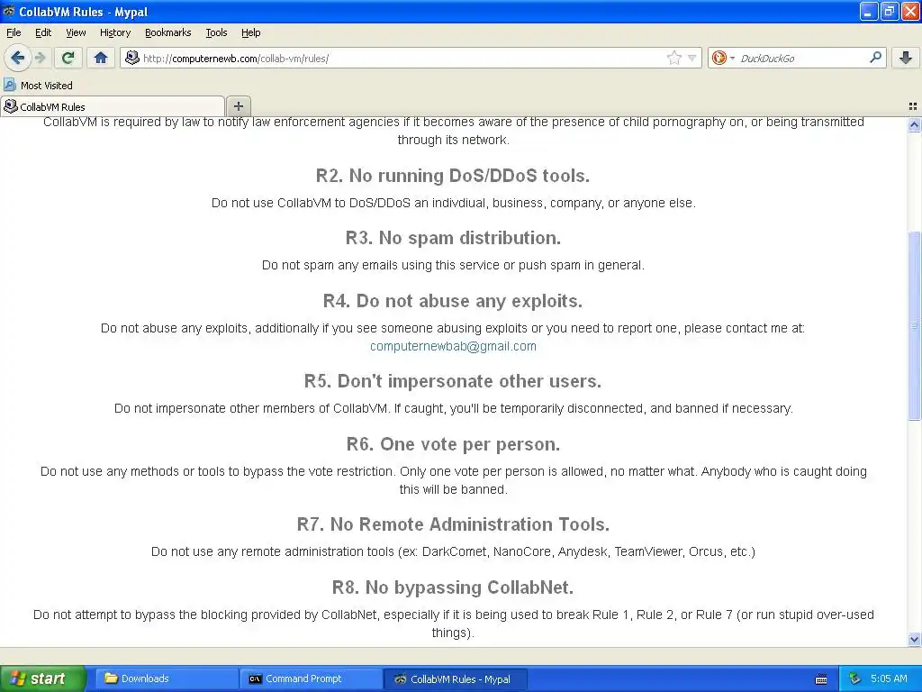Bookmark this page with the star icon
This screenshot has width=922, height=692.
point(673,58)
